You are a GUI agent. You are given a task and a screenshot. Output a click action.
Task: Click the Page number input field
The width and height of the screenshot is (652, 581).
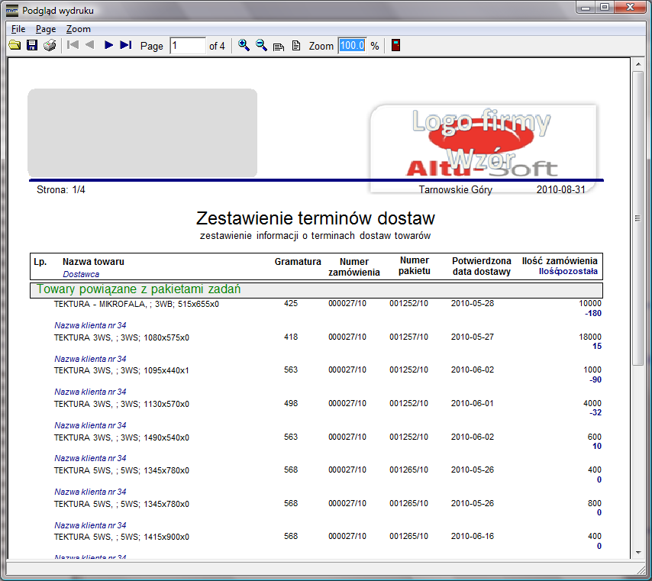[x=187, y=46]
